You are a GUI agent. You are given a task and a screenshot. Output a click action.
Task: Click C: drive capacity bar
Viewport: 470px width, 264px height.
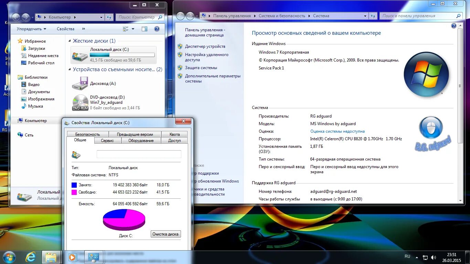(122, 55)
